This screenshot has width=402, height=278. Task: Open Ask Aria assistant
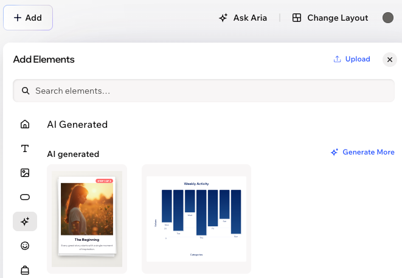pyautogui.click(x=243, y=18)
